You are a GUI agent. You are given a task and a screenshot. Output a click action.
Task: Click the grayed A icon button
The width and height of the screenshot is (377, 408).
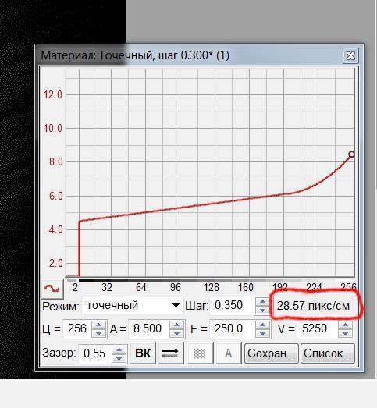pos(229,353)
